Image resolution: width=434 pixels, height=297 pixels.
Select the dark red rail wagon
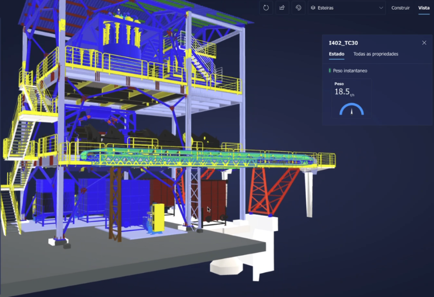pyautogui.click(x=209, y=196)
